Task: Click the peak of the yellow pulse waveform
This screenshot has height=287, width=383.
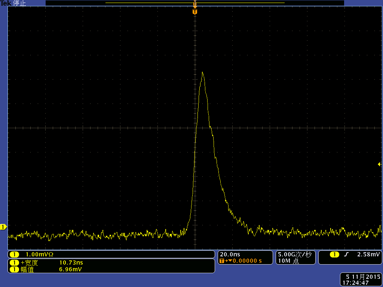Action: [202, 72]
